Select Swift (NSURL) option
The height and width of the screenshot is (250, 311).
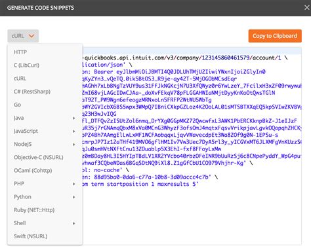point(45,236)
